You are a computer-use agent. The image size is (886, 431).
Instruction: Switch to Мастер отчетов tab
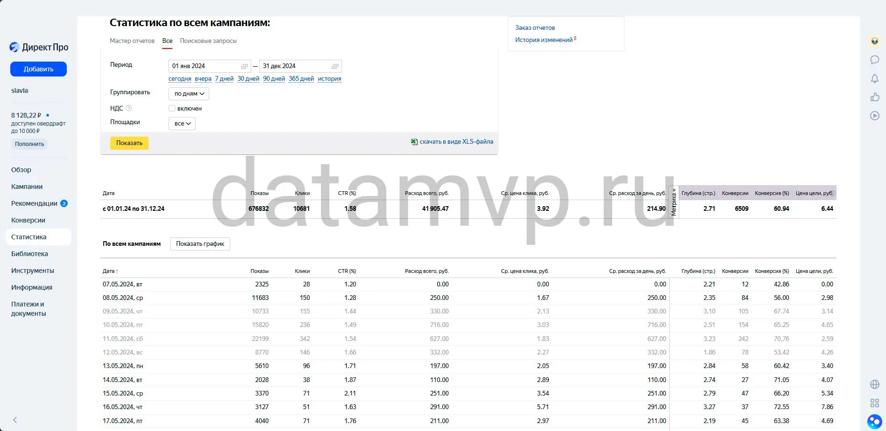point(132,41)
